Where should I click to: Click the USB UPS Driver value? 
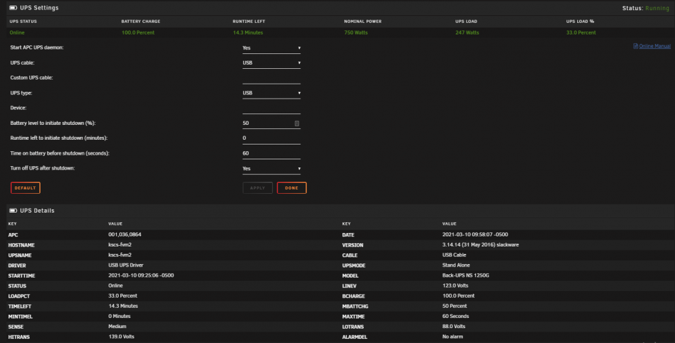(126, 265)
